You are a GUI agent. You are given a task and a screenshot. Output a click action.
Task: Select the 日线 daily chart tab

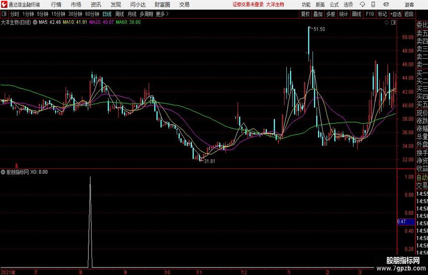[107, 14]
